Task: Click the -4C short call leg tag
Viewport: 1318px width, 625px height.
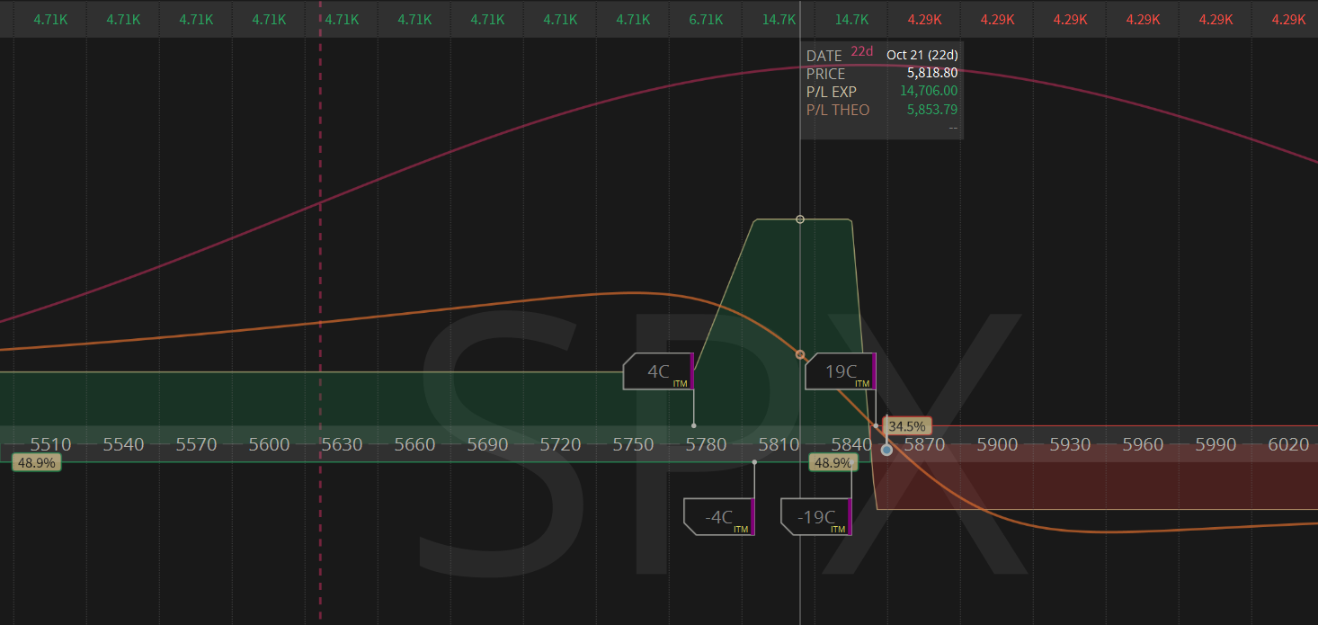Action: 718,517
